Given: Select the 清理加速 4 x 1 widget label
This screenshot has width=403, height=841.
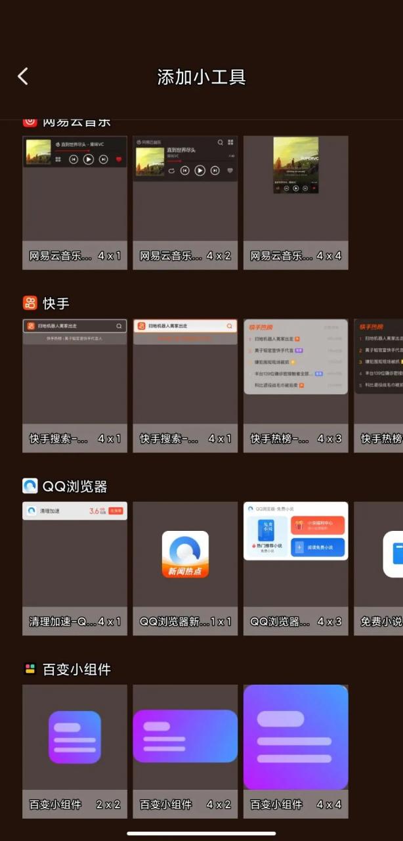Looking at the screenshot, I should pyautogui.click(x=75, y=621).
